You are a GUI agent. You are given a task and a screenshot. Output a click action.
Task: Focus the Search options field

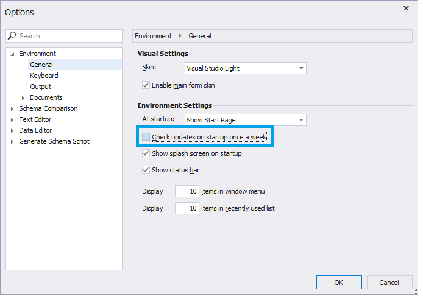[65, 36]
